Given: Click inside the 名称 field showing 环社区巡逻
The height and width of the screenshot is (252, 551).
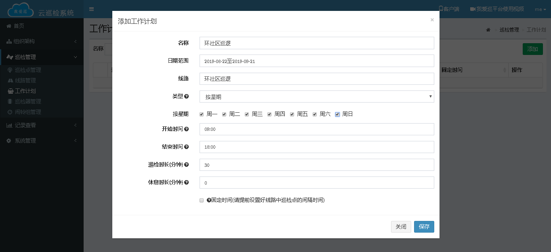Looking at the screenshot, I should [317, 43].
